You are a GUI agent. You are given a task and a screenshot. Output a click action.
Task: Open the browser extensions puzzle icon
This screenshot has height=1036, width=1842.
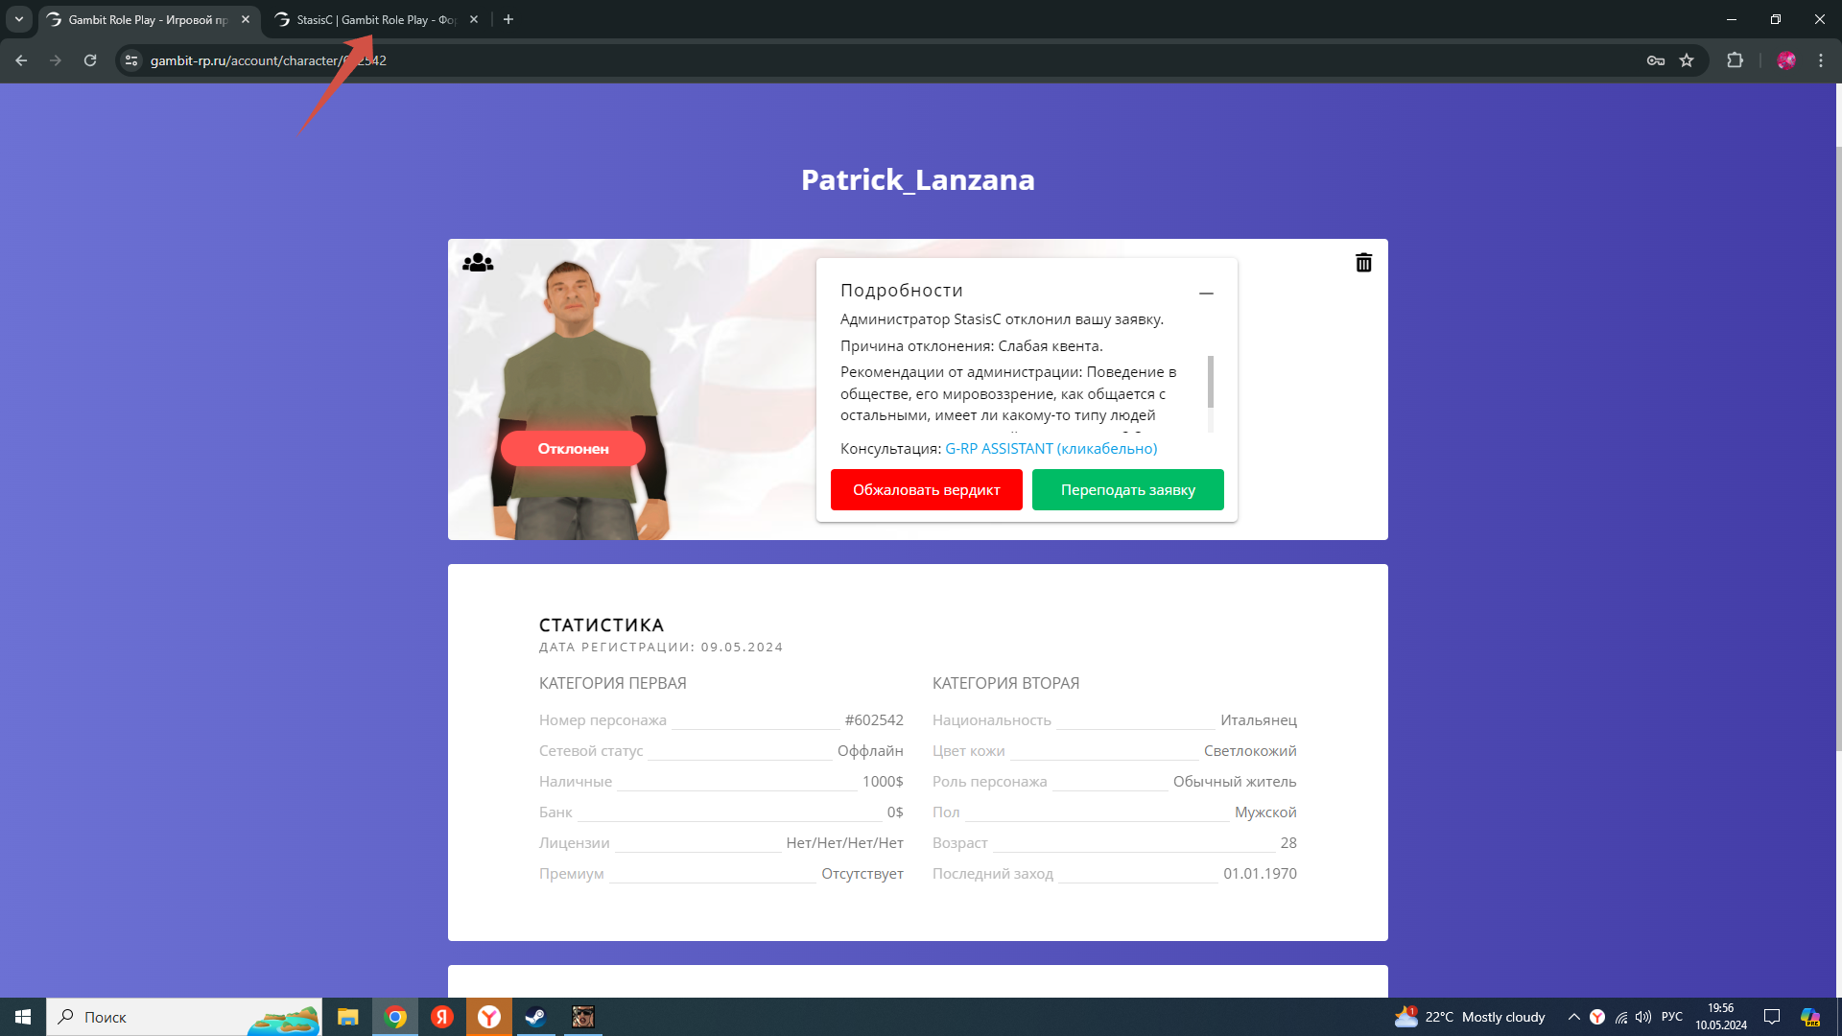pyautogui.click(x=1735, y=60)
